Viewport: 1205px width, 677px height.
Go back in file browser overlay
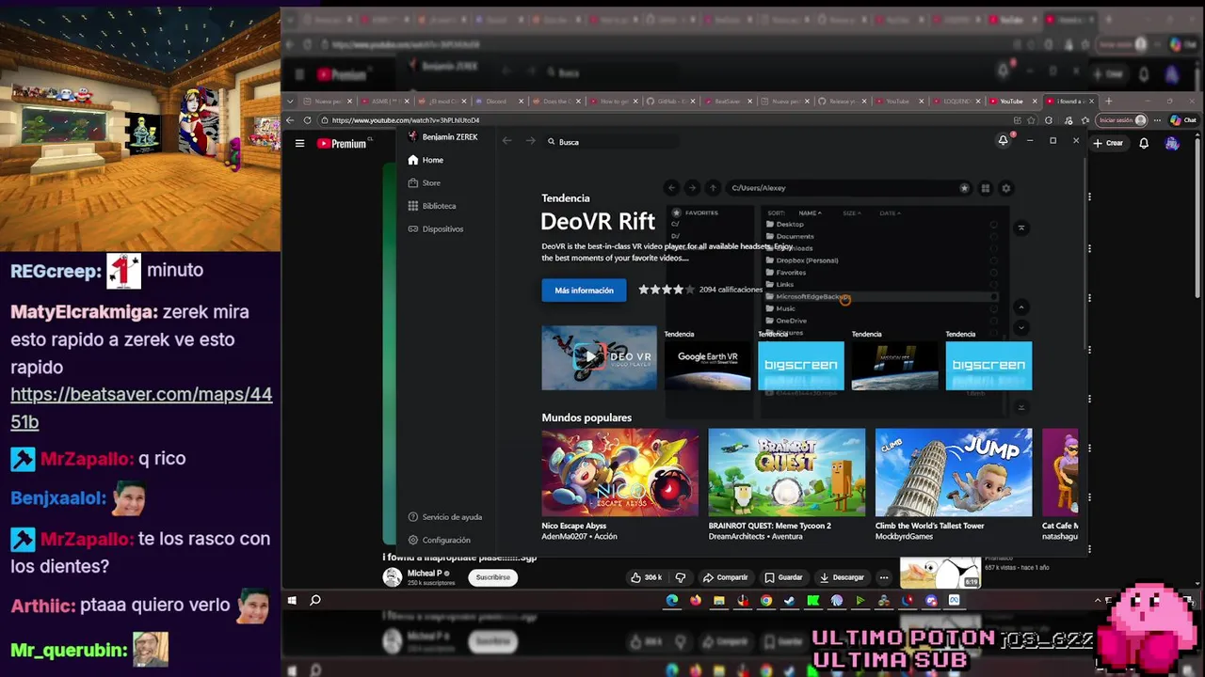click(671, 188)
